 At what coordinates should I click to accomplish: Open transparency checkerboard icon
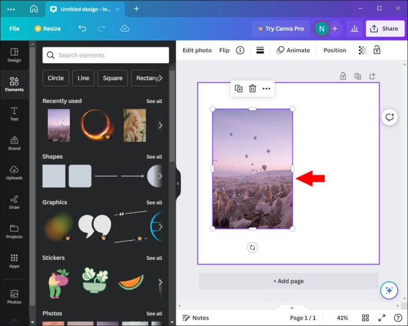tap(362, 50)
